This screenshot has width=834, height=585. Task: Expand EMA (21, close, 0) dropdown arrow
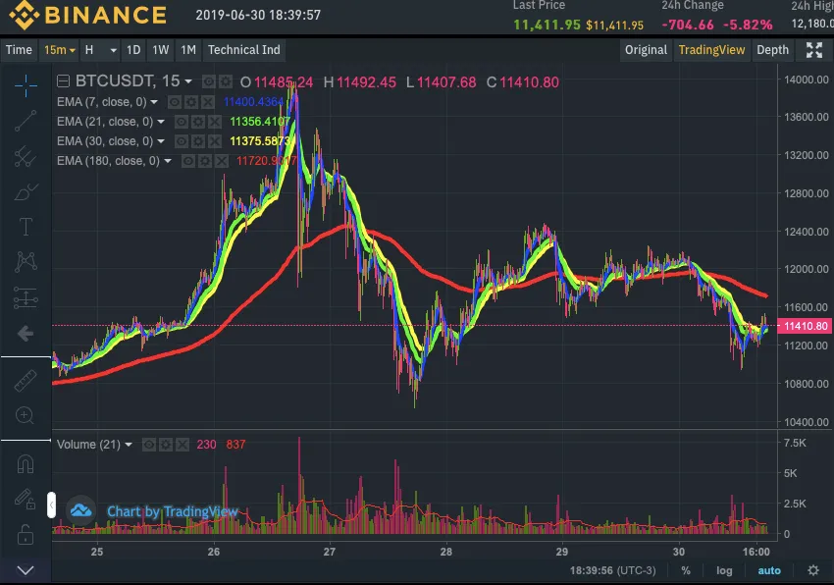[161, 122]
